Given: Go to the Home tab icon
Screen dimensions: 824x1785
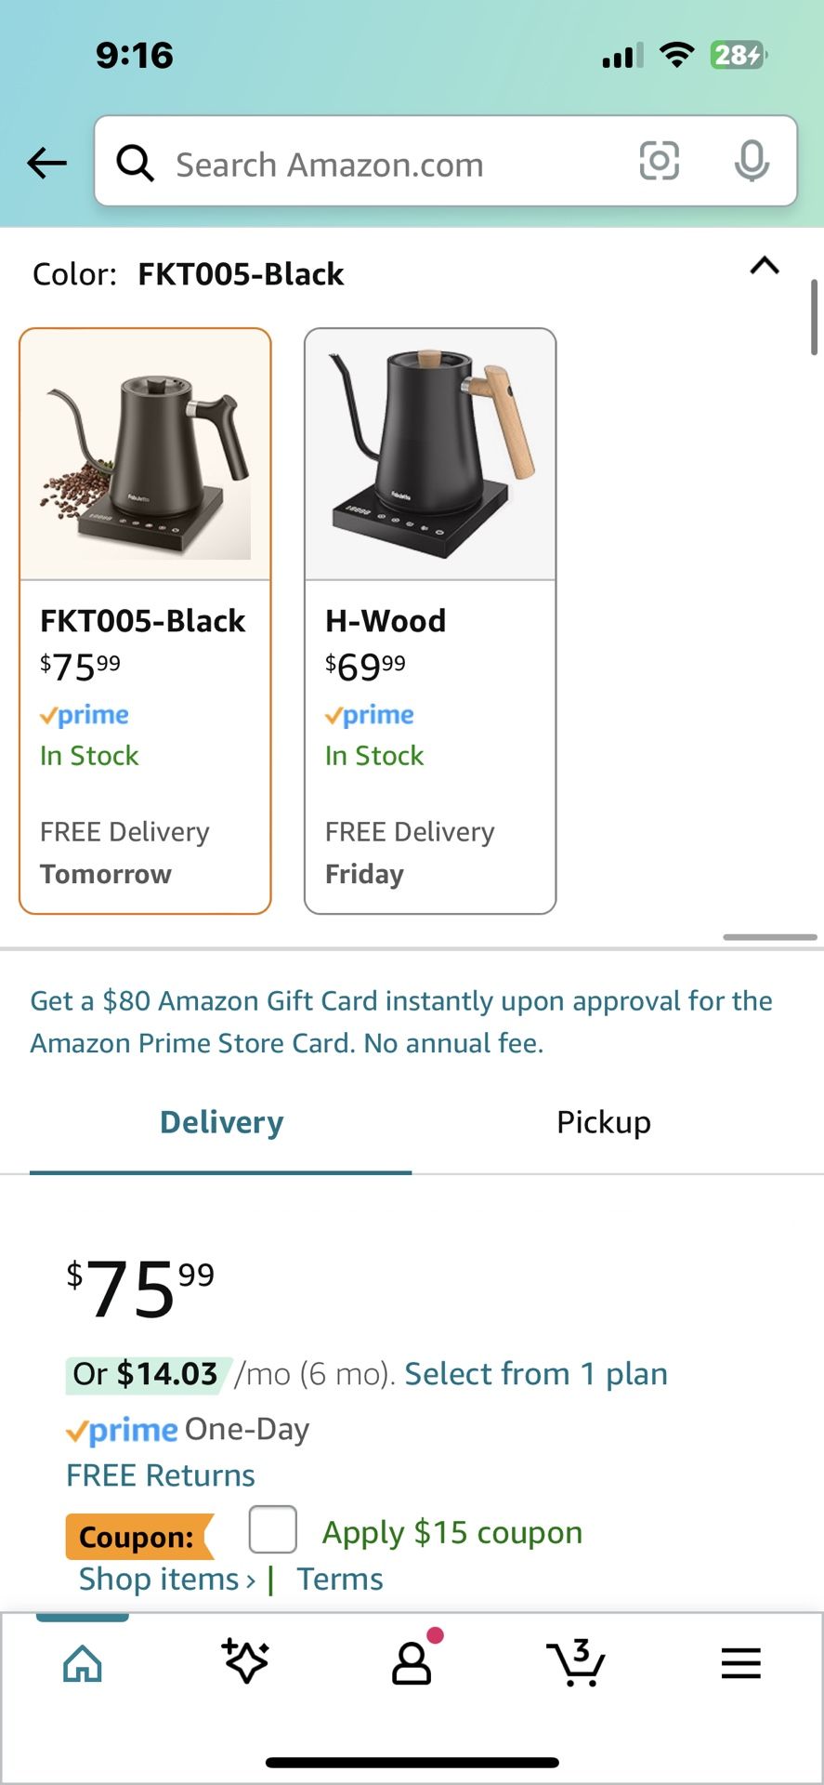Looking at the screenshot, I should click(82, 1663).
